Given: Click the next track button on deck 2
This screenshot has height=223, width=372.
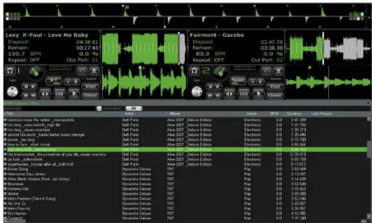Looking at the screenshot, I should pyautogui.click(x=218, y=95).
